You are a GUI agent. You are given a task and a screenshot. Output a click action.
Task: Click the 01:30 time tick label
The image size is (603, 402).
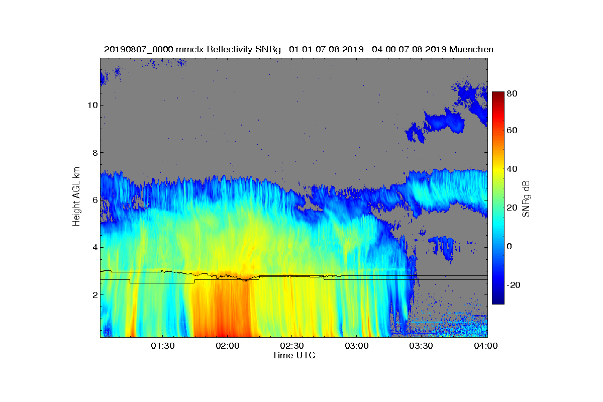[x=163, y=346]
